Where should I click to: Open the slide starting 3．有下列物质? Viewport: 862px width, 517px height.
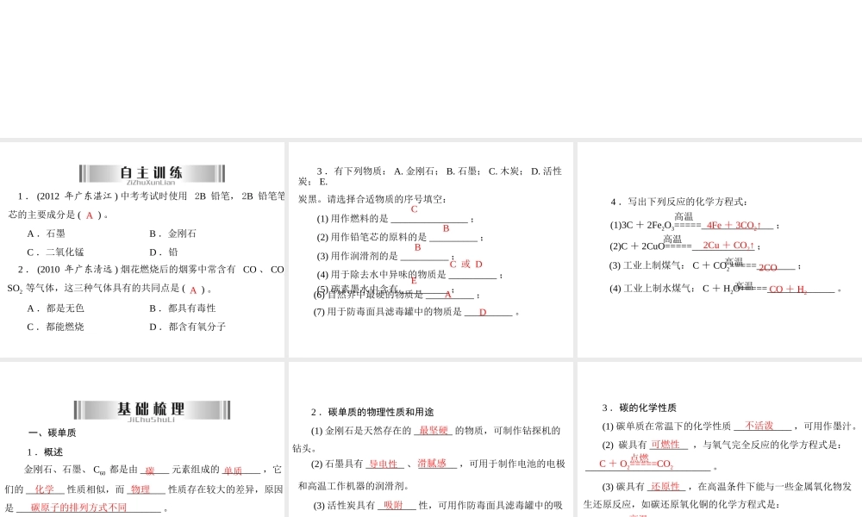coord(431,250)
